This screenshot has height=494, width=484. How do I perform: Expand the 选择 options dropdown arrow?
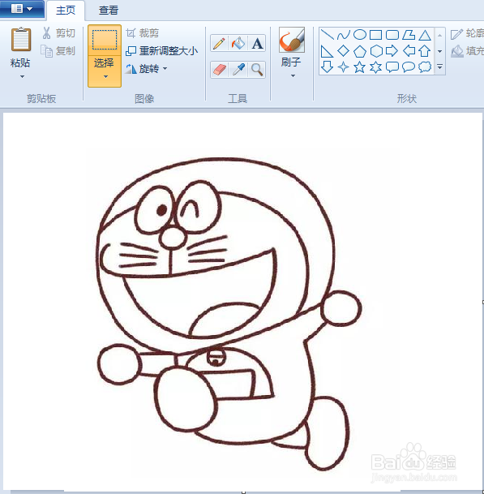105,76
